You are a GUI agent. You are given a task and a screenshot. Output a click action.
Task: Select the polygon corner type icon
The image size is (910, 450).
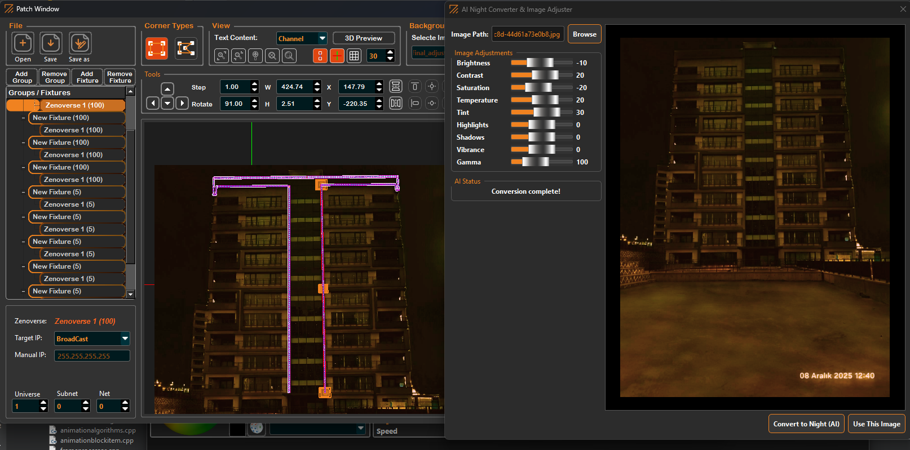click(185, 48)
